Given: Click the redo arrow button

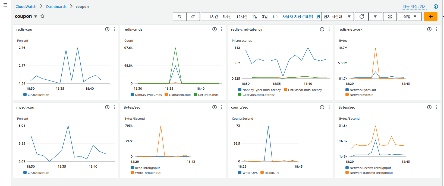Looking at the screenshot, I should (193, 17).
